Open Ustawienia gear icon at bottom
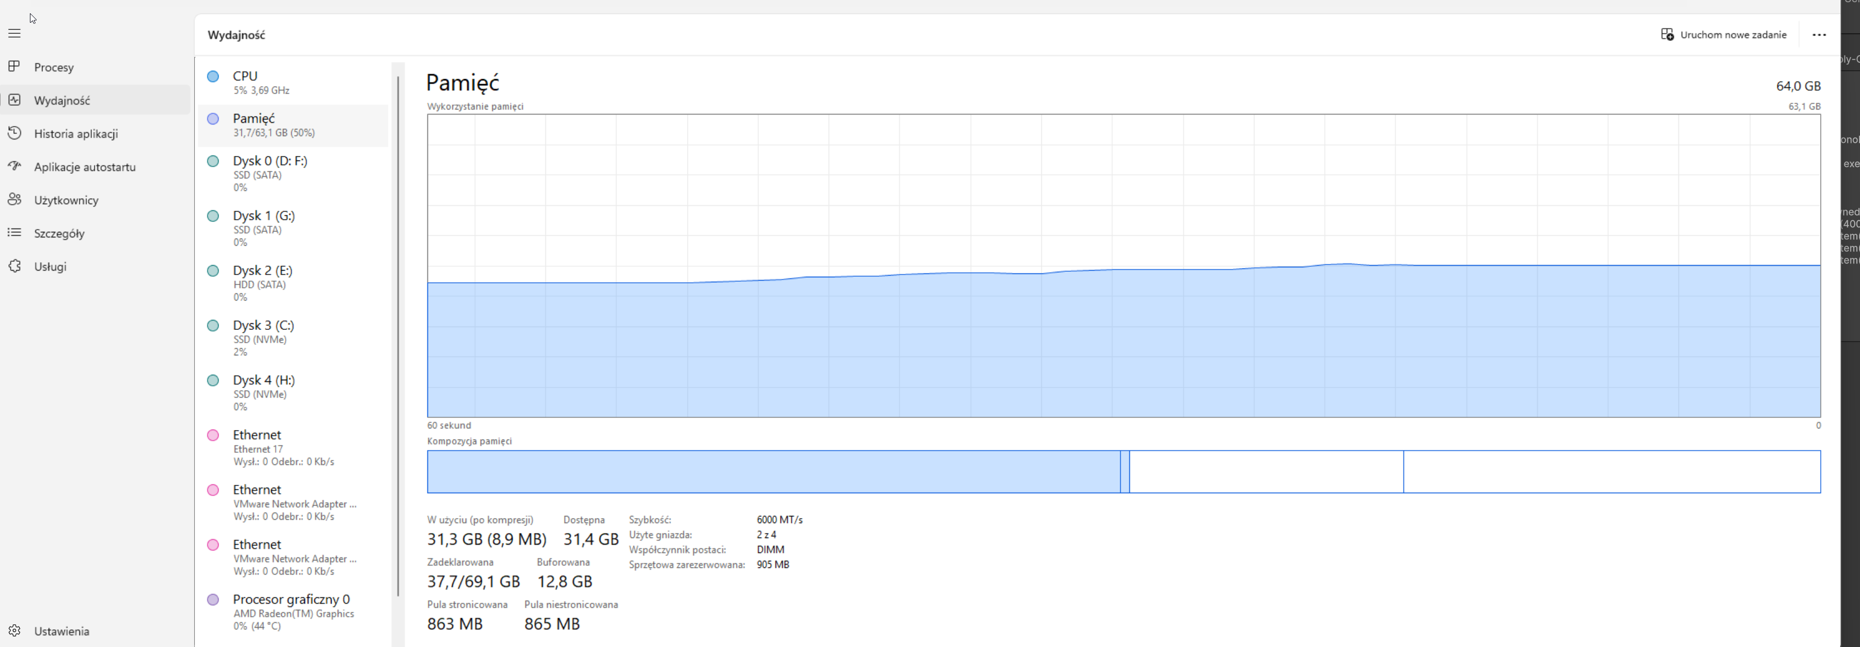 pyautogui.click(x=14, y=630)
